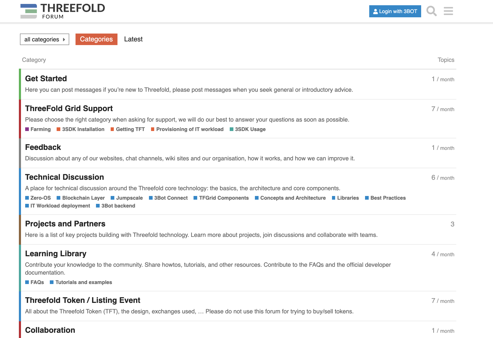Open the Blockchain Layer subcategory tag

click(83, 198)
